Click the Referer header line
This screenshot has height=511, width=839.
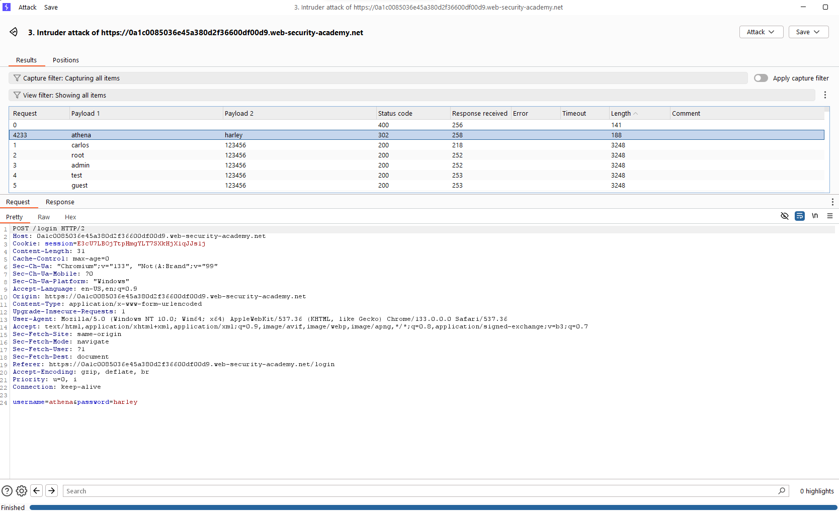click(174, 364)
